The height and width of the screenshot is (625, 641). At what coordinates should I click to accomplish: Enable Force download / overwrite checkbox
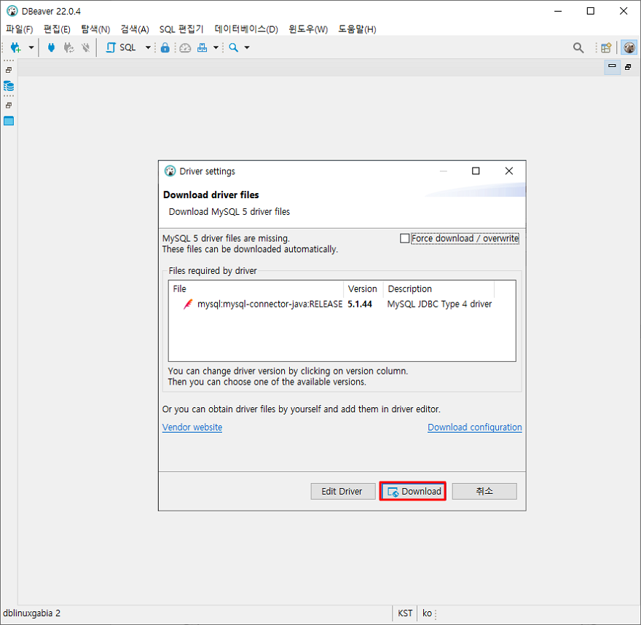click(405, 238)
